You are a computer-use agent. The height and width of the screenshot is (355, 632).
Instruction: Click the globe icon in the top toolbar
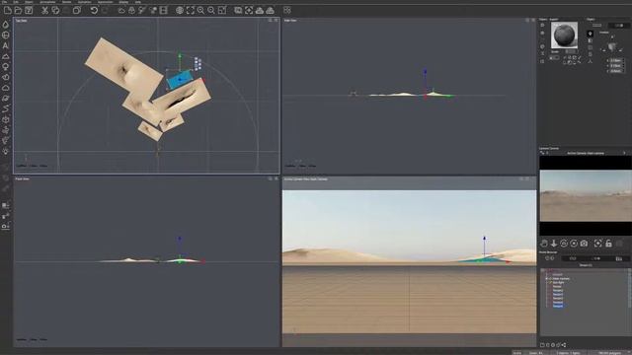click(180, 11)
